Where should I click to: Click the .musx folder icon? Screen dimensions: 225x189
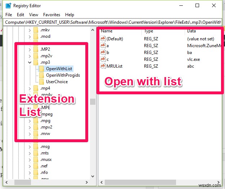click(36, 159)
